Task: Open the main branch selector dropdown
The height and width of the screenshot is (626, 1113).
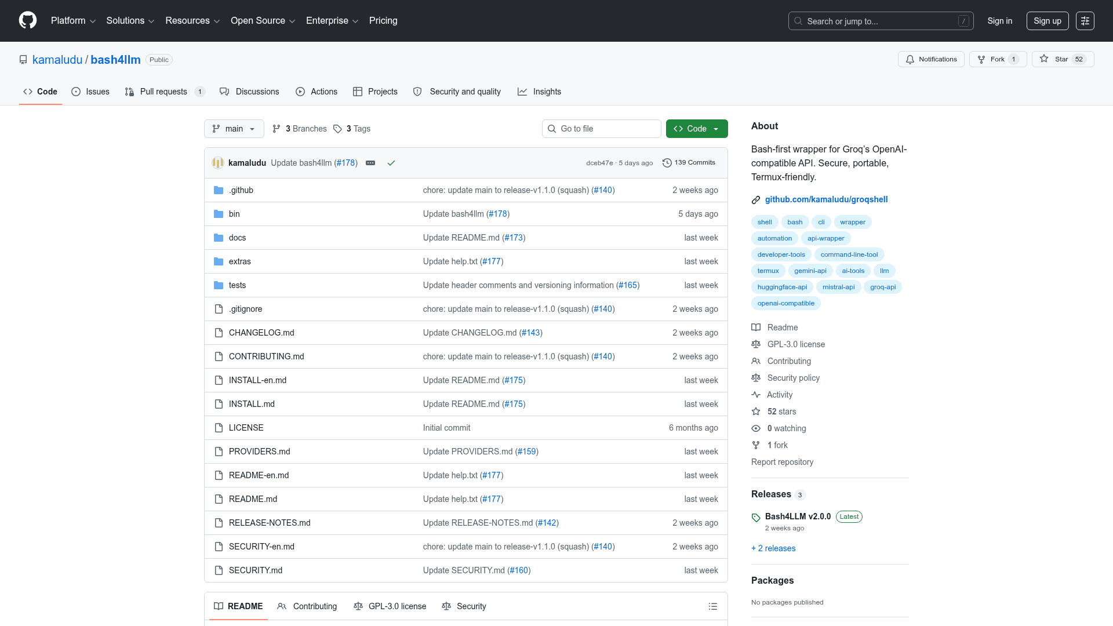Action: (234, 129)
